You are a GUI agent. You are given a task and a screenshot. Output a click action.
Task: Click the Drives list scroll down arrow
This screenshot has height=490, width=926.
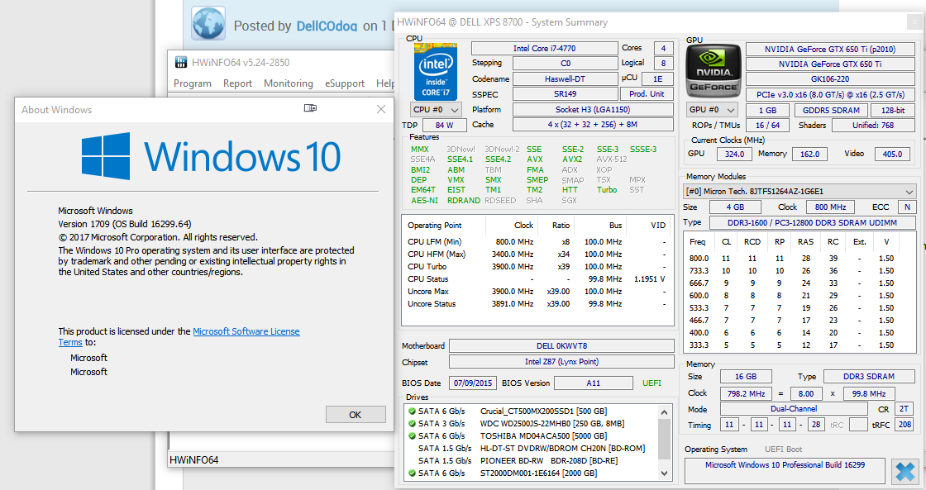(663, 475)
